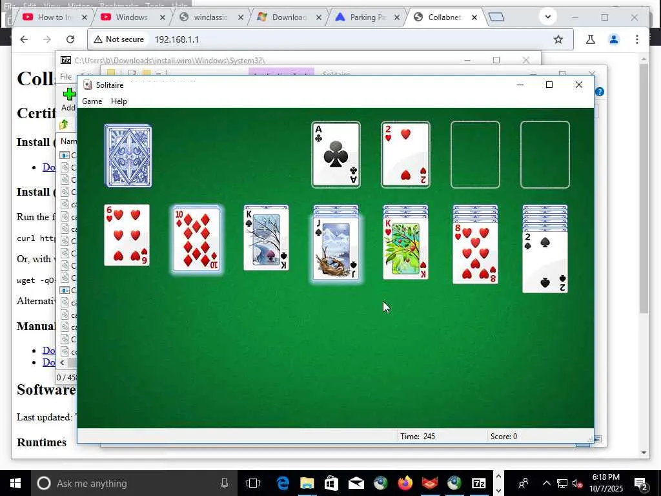The image size is (661, 496).
Task: Select the King of hearts card
Action: point(405,249)
